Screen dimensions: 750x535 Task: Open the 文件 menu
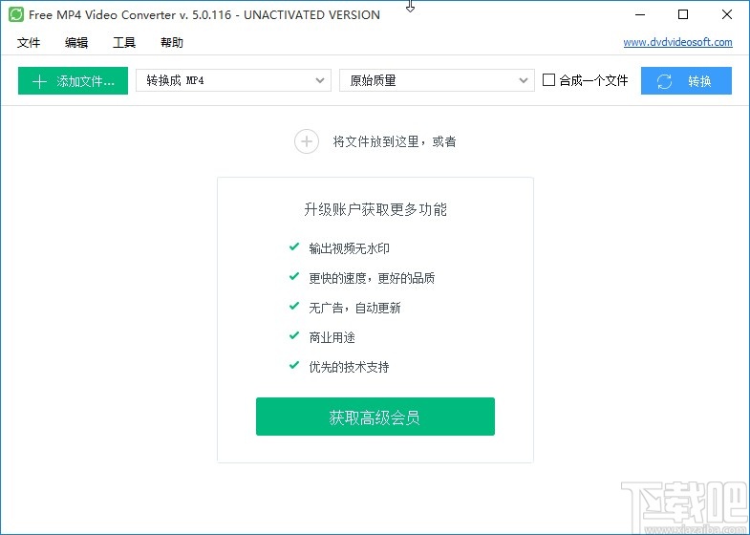coord(29,43)
